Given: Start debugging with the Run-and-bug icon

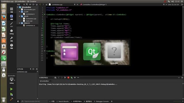Looking at the screenshot, I should pos(11,94).
